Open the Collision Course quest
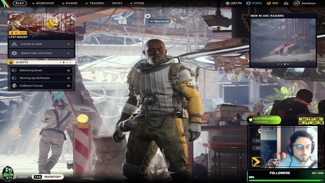Viewport: 325px width, 183px height. [41, 86]
